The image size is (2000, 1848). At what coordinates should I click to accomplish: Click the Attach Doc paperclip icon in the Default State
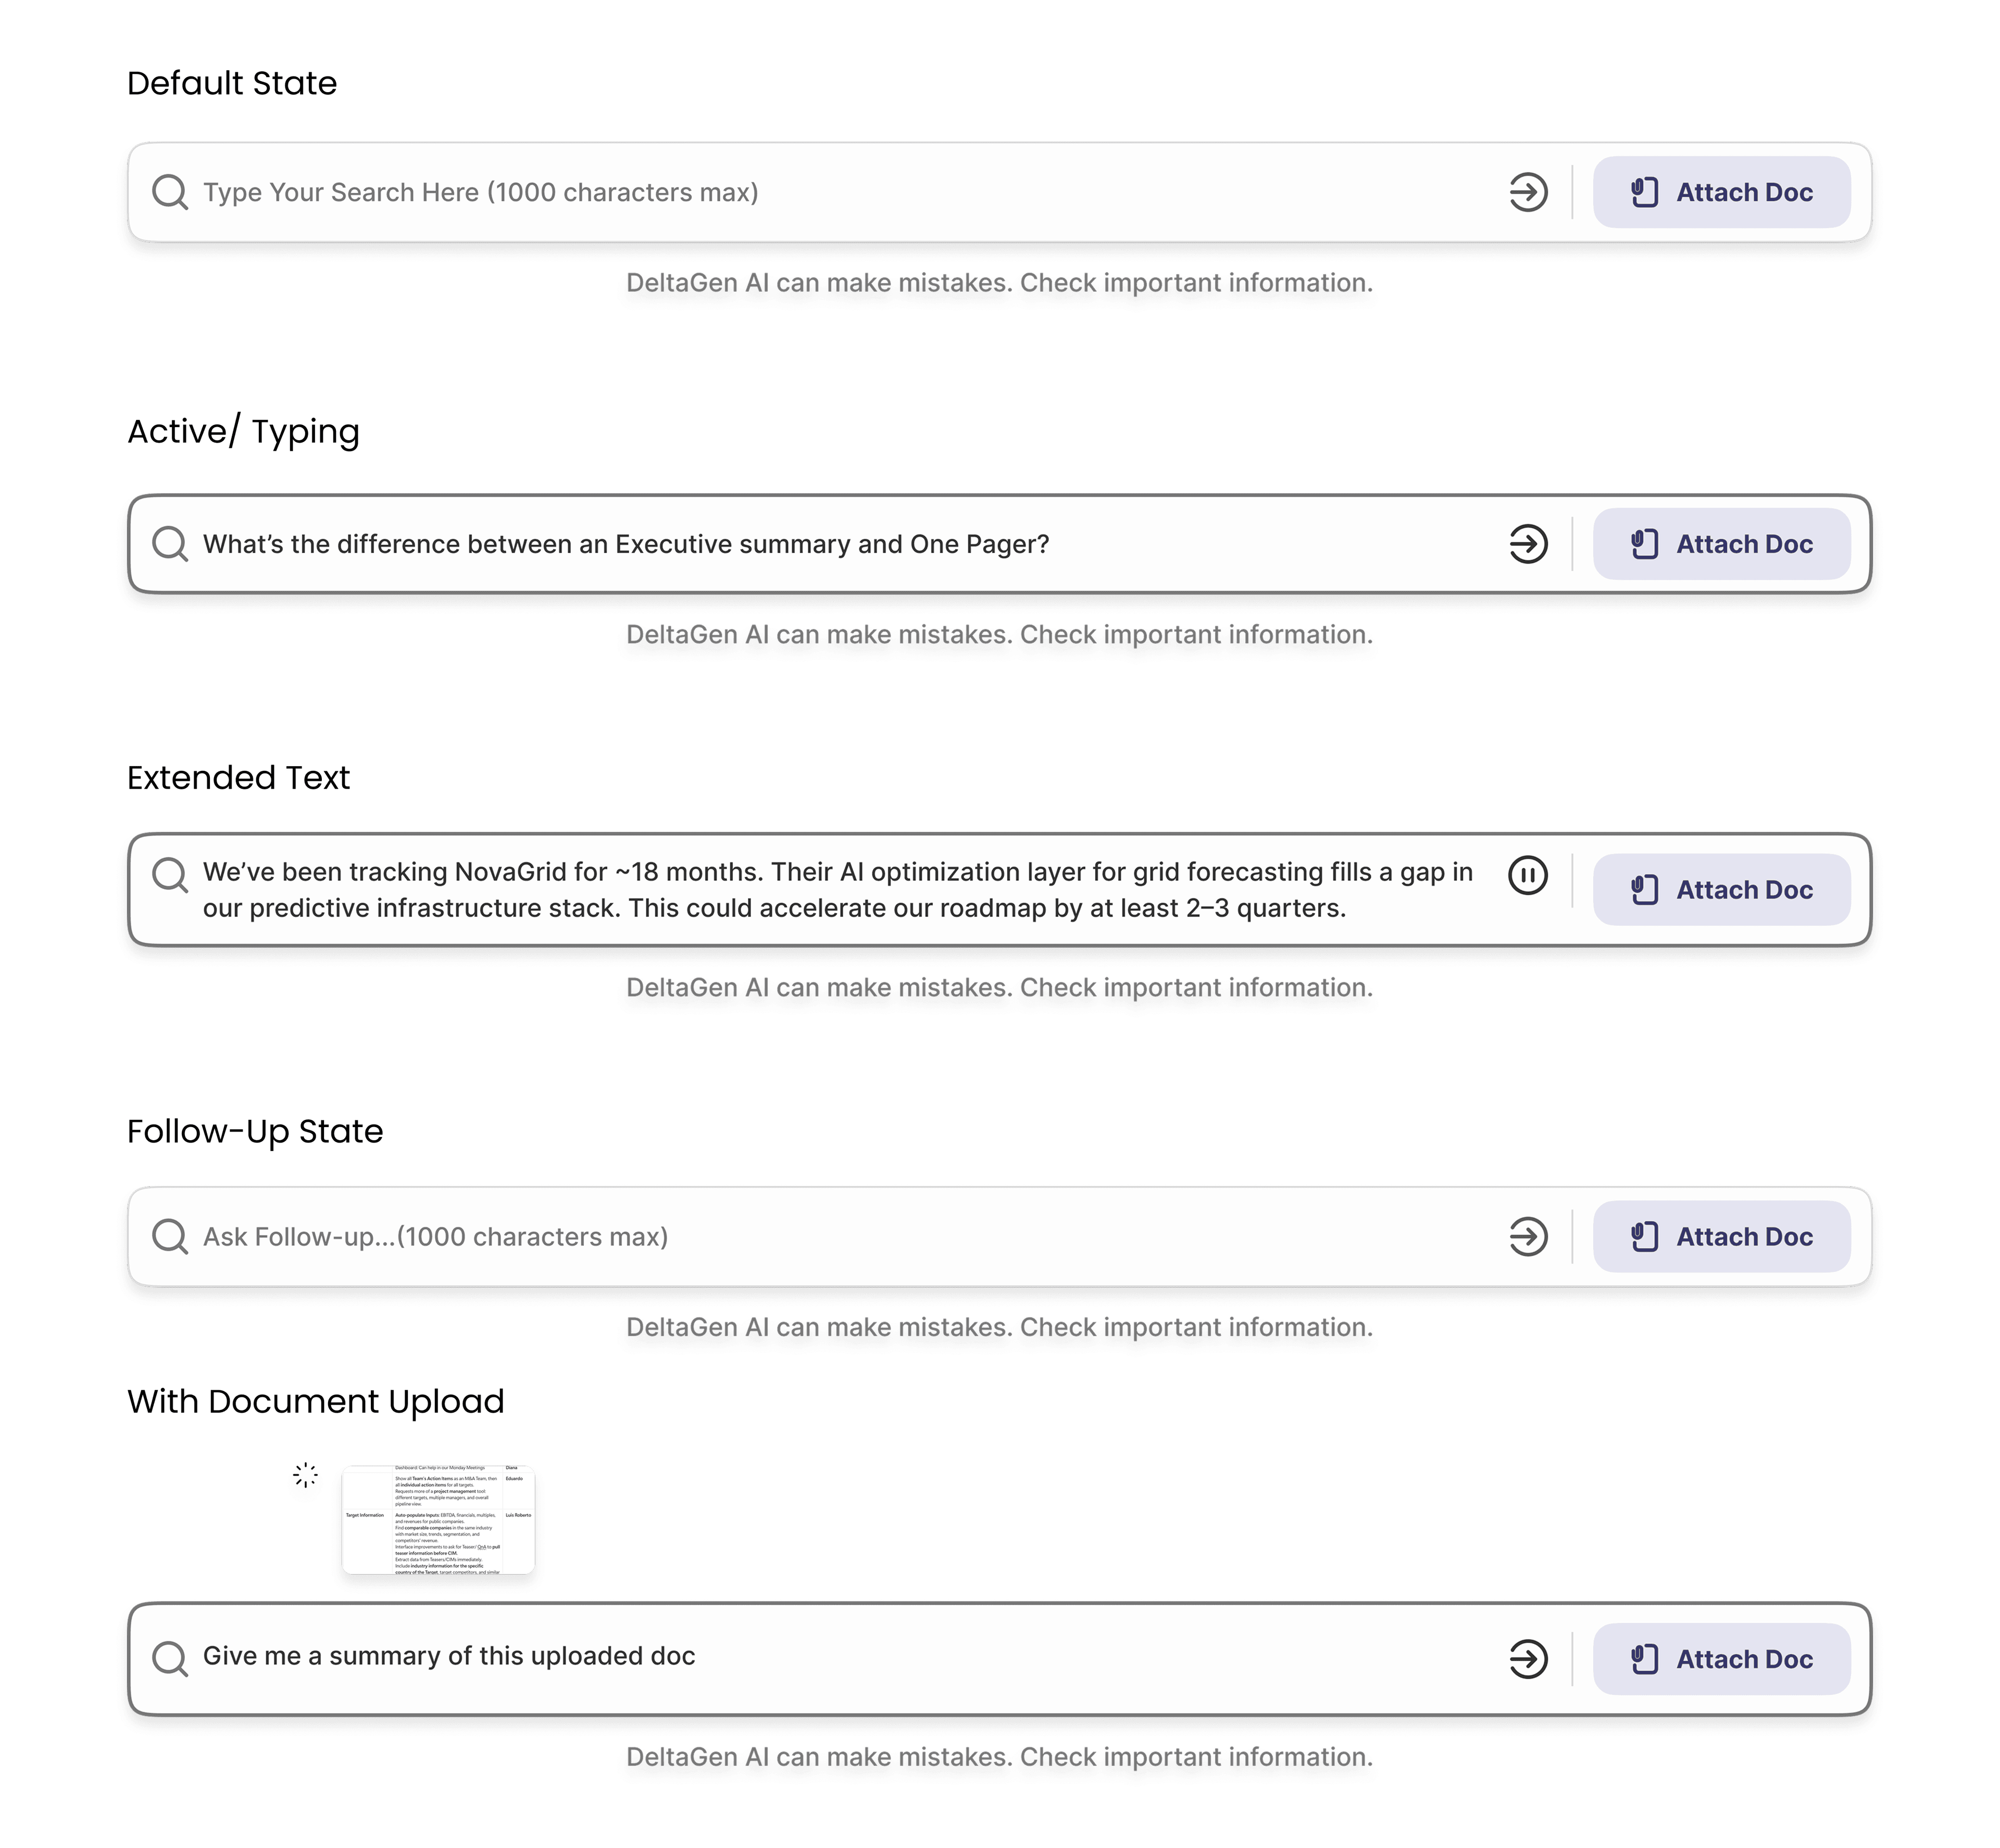point(1646,192)
